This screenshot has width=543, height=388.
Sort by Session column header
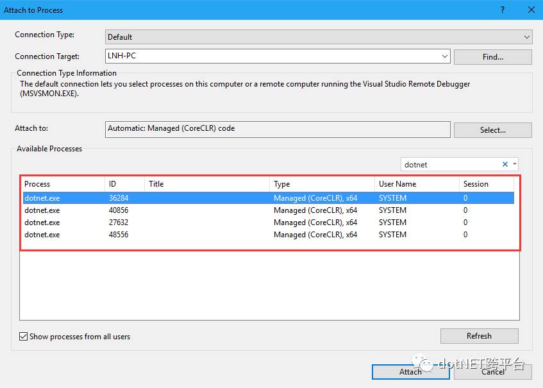point(487,184)
